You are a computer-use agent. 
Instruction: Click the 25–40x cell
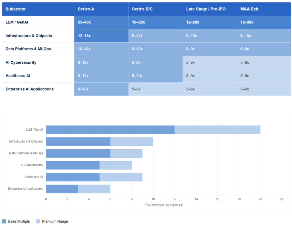click(x=101, y=22)
